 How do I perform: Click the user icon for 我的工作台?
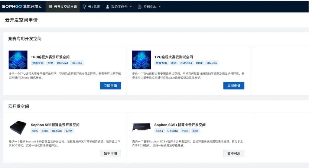108,7
